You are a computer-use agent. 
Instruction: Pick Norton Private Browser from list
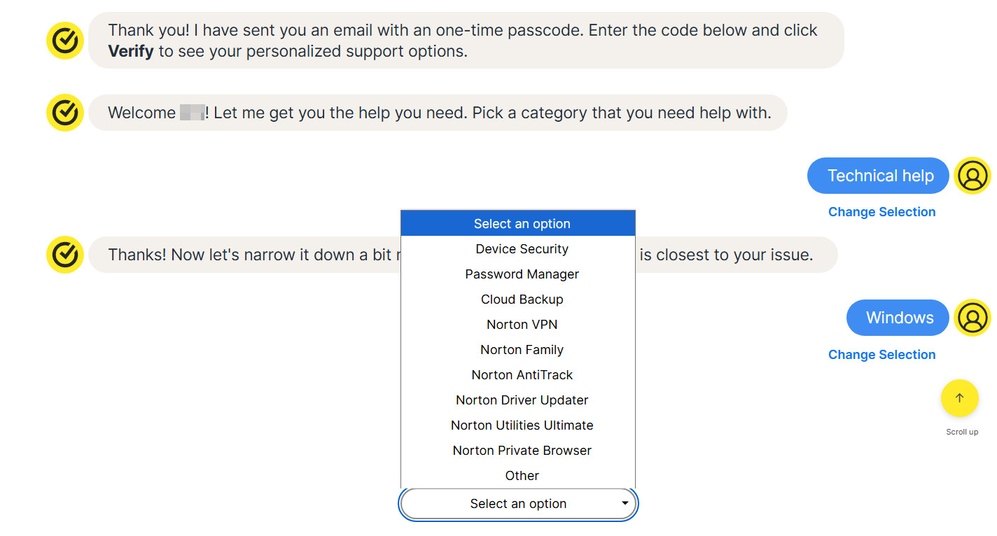pyautogui.click(x=522, y=451)
